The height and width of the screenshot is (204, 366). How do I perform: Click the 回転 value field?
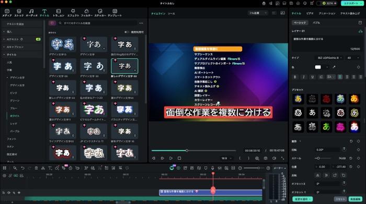coord(327,150)
